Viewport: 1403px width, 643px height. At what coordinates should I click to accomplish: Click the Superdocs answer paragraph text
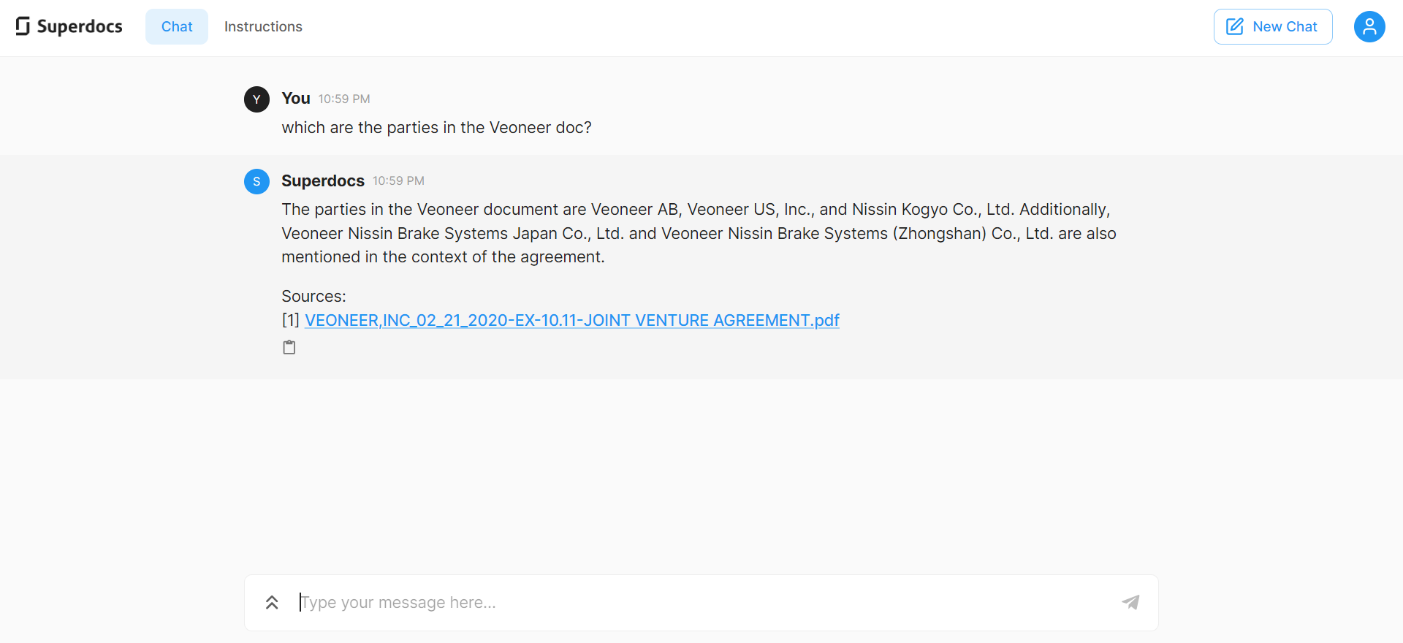[698, 233]
